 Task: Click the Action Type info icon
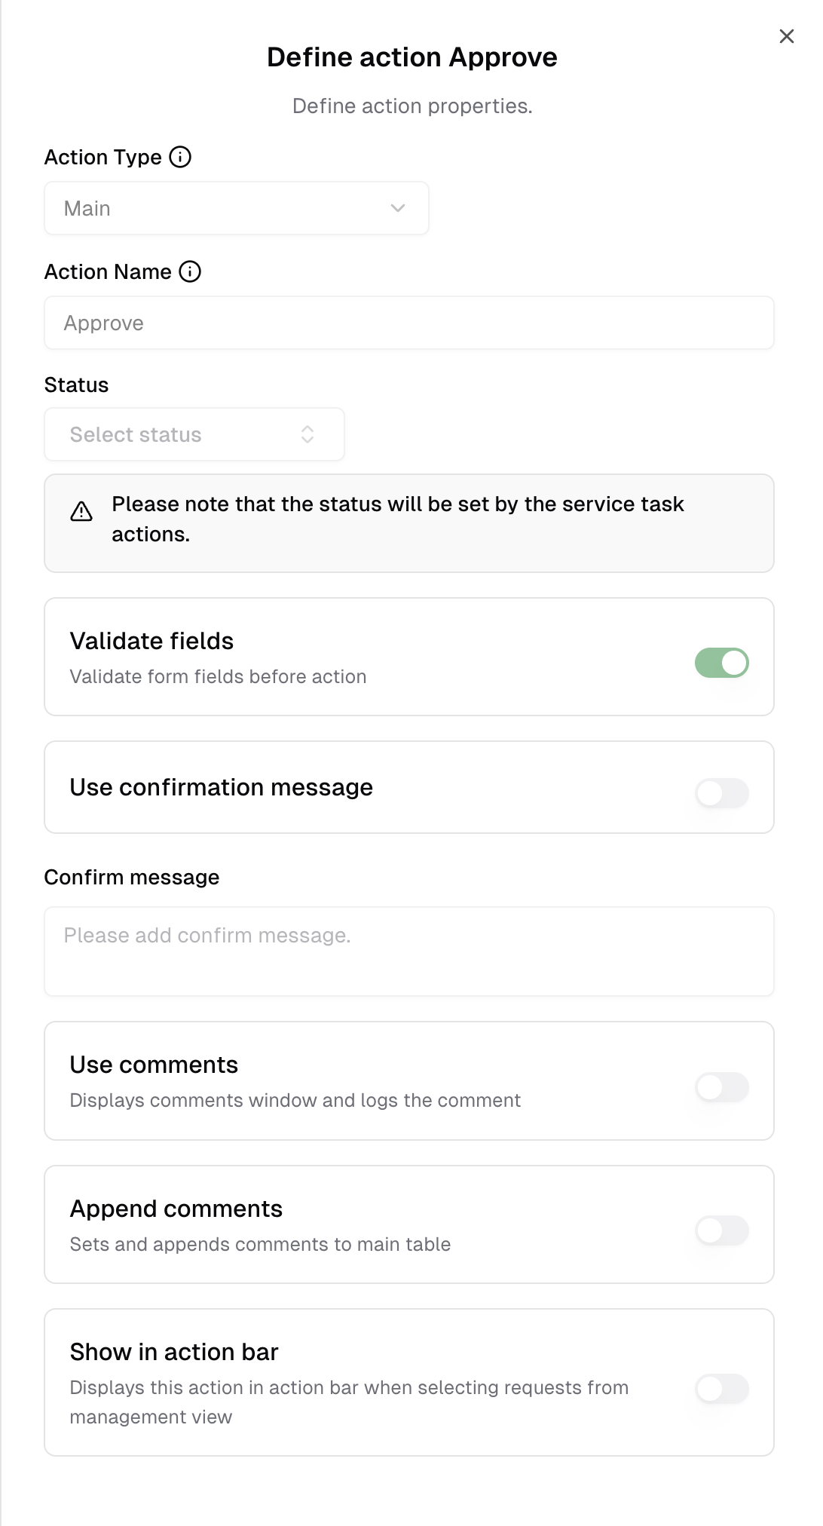tap(180, 157)
